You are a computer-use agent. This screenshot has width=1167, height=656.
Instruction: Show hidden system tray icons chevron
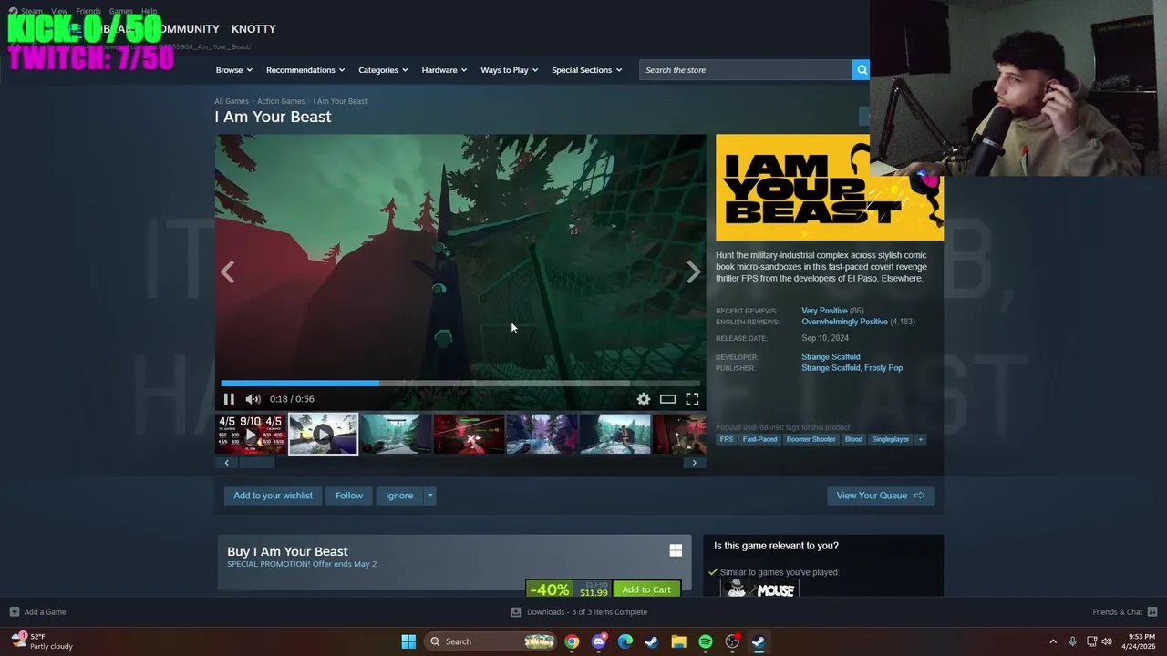coord(1053,641)
